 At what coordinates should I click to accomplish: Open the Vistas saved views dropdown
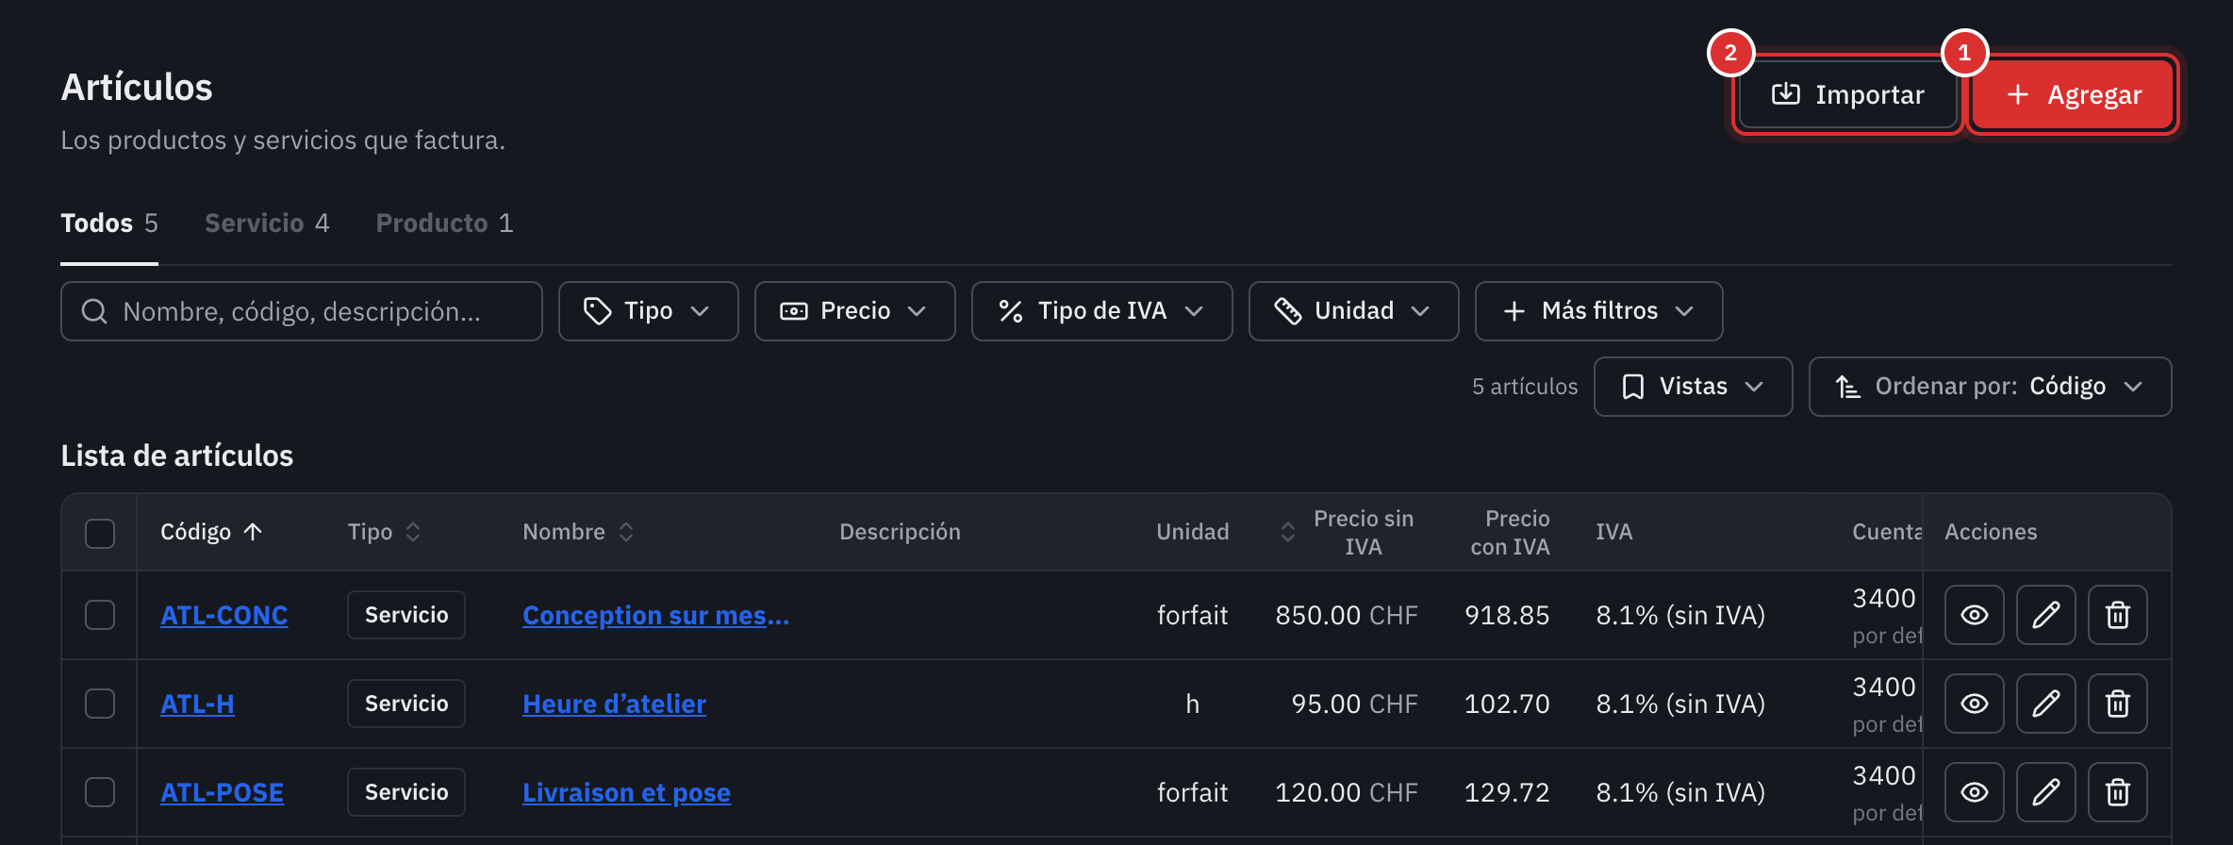(x=1693, y=387)
